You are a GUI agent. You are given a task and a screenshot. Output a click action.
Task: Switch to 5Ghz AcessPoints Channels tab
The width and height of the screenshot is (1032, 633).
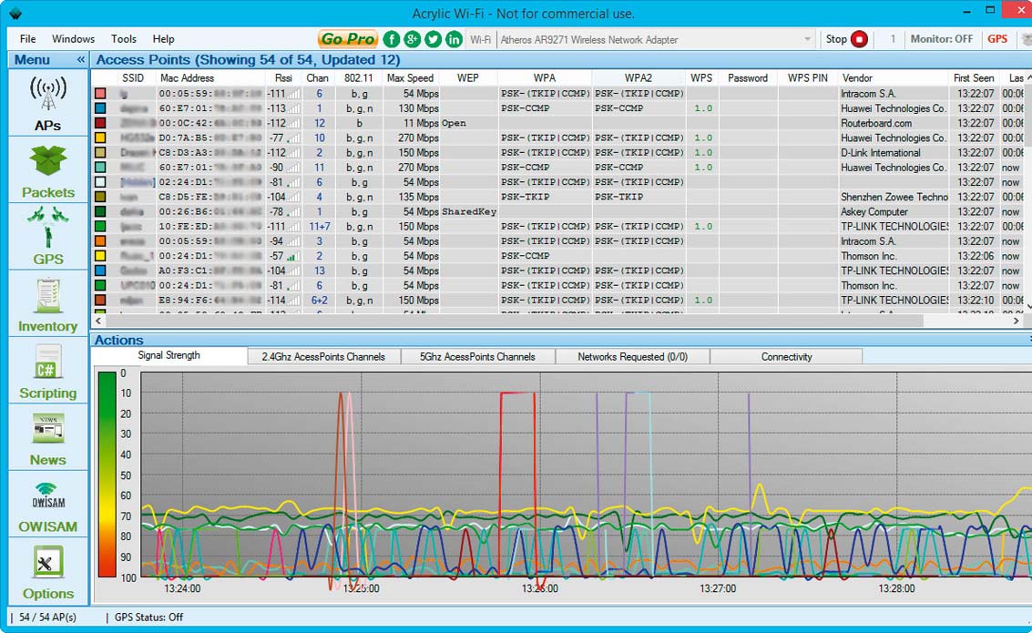478,357
